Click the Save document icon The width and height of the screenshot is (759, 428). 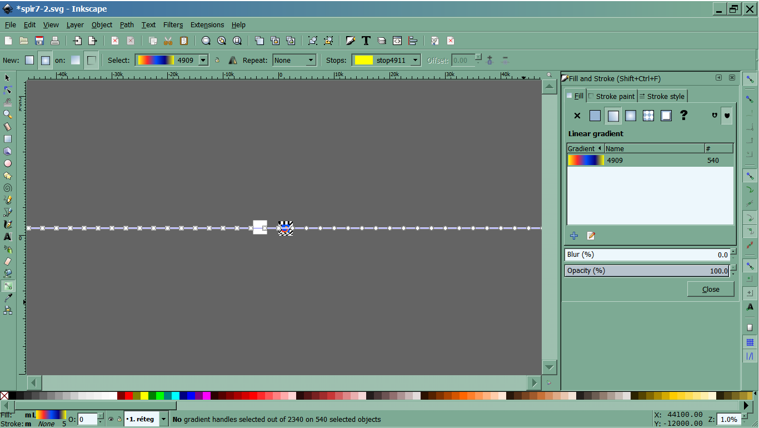click(x=39, y=41)
